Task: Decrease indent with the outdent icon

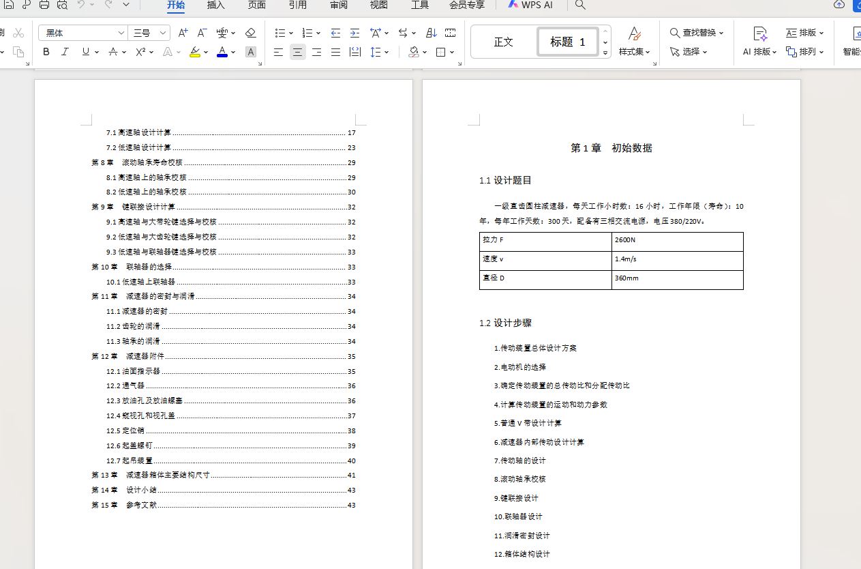Action: 335,33
